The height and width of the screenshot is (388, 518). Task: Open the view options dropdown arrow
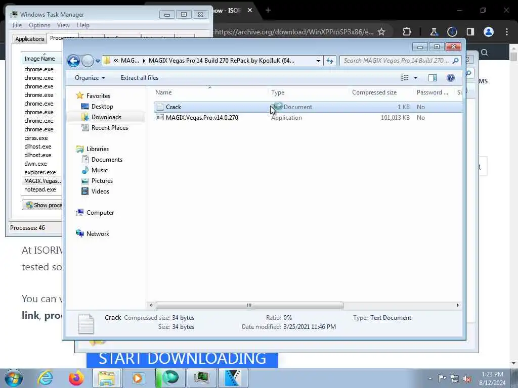pos(416,78)
